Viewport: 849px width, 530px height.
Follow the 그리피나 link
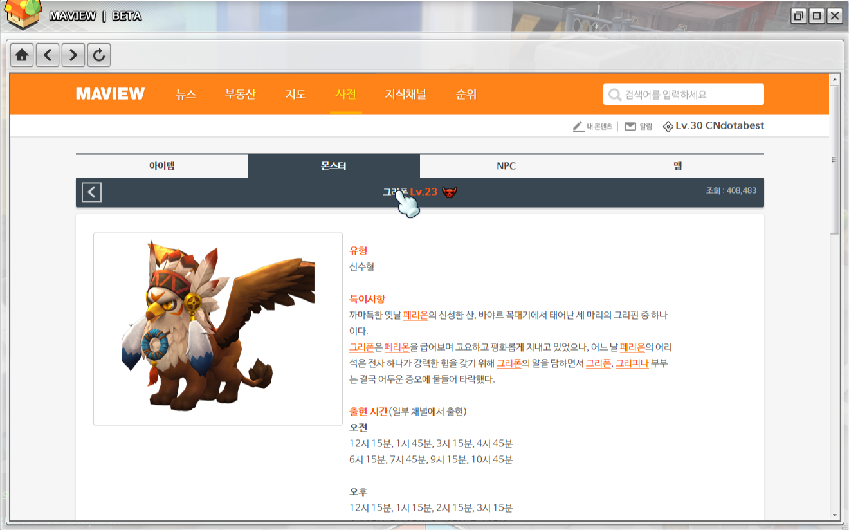tap(632, 363)
